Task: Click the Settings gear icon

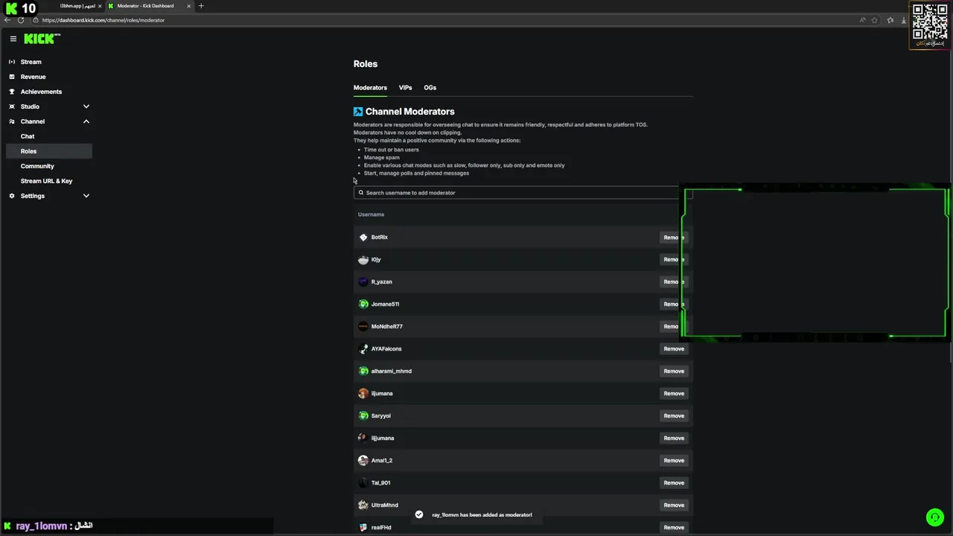Action: coord(12,196)
